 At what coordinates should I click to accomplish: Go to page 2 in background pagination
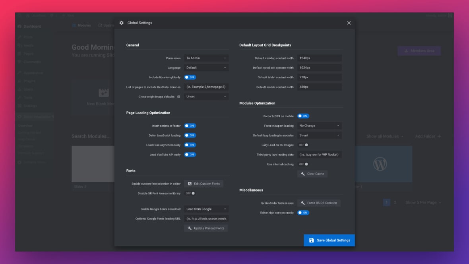(395, 203)
